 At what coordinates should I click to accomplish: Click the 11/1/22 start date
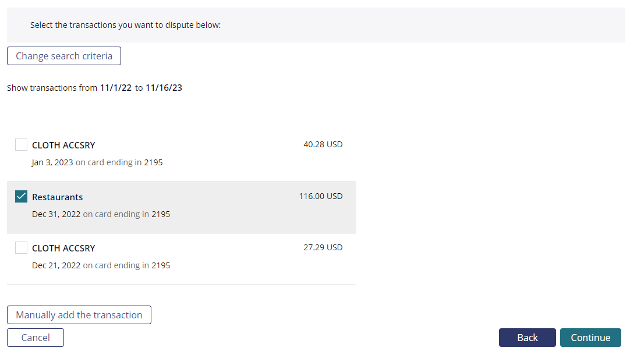(116, 87)
